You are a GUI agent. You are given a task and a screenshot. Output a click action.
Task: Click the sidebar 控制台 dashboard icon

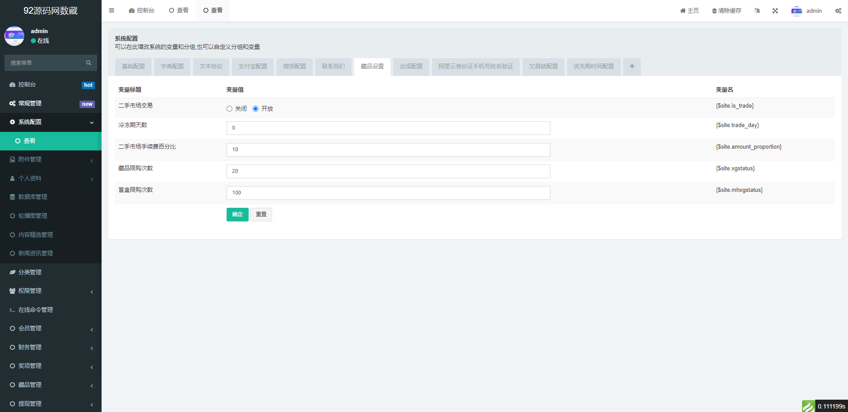pos(12,85)
